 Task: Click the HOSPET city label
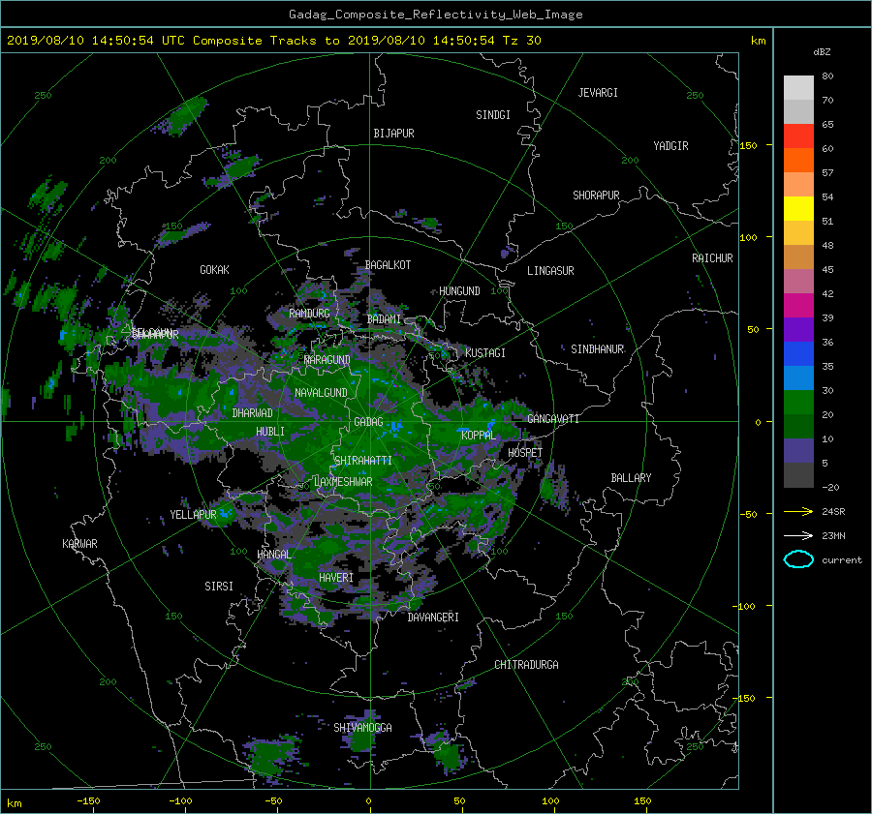pyautogui.click(x=525, y=453)
